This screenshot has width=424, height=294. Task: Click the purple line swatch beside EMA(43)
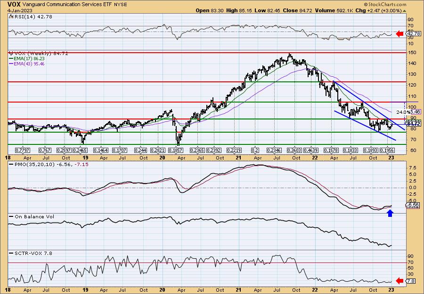click(12, 64)
